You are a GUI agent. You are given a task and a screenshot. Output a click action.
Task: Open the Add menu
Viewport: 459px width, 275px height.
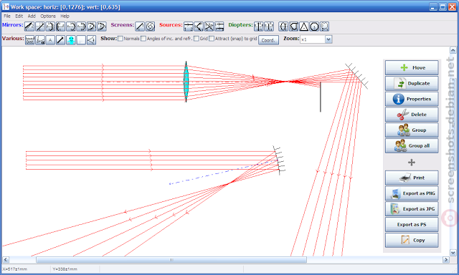(x=32, y=16)
